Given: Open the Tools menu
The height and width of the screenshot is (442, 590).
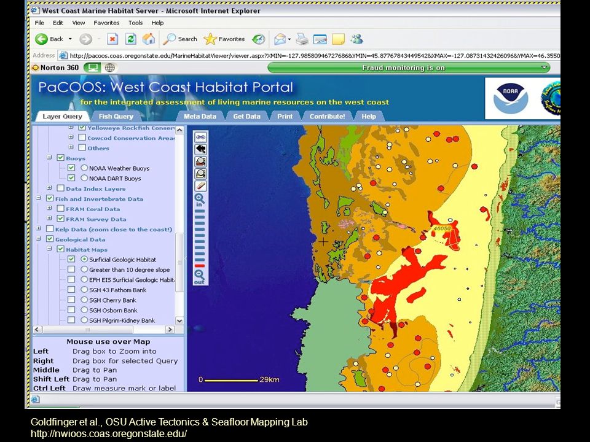Looking at the screenshot, I should [135, 23].
